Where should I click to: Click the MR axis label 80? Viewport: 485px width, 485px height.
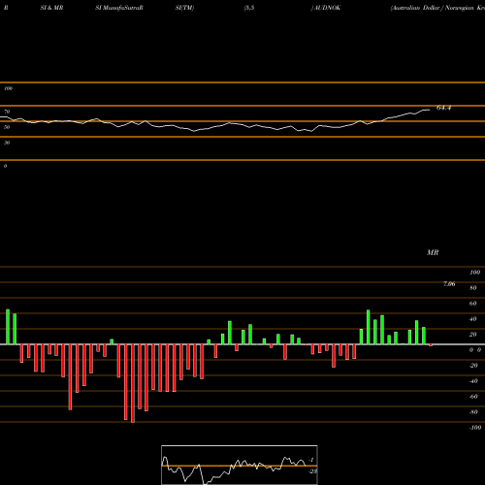tap(473, 288)
